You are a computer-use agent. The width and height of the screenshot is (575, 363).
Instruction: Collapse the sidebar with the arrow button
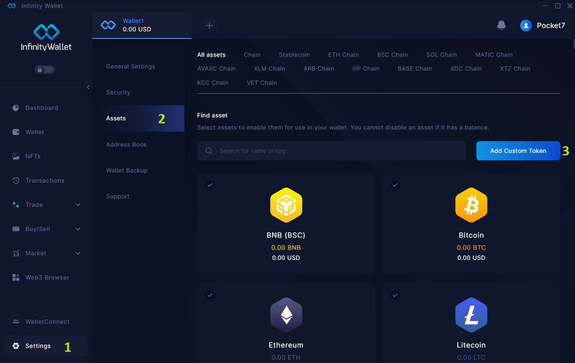point(88,87)
